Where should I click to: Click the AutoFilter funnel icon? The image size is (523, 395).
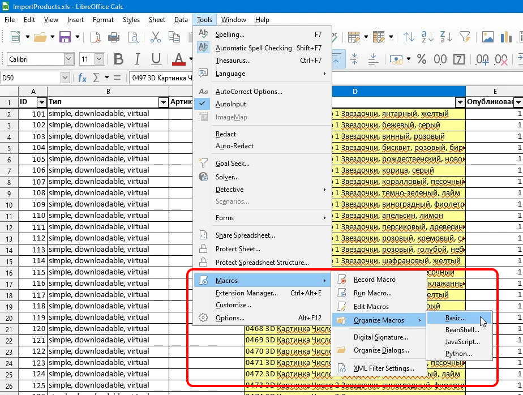coord(464,37)
